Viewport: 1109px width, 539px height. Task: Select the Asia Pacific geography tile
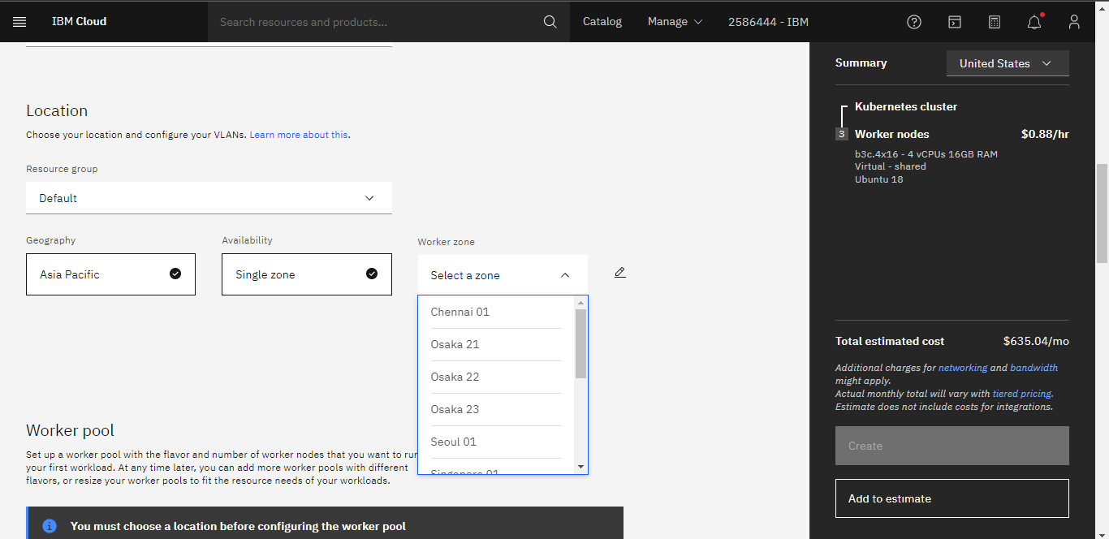click(110, 274)
